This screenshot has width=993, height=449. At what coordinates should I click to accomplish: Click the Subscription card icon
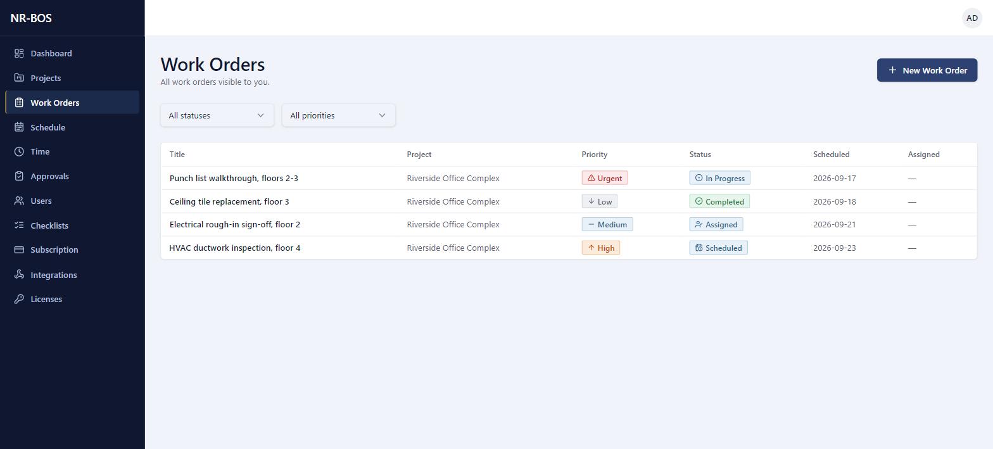tap(19, 250)
